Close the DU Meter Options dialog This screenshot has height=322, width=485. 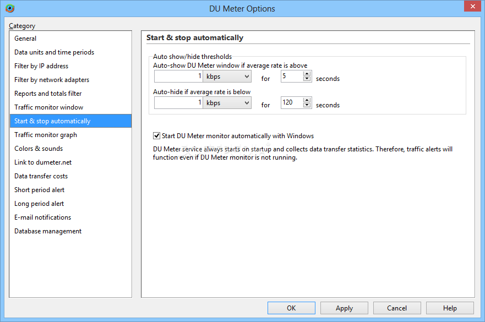(x=472, y=6)
